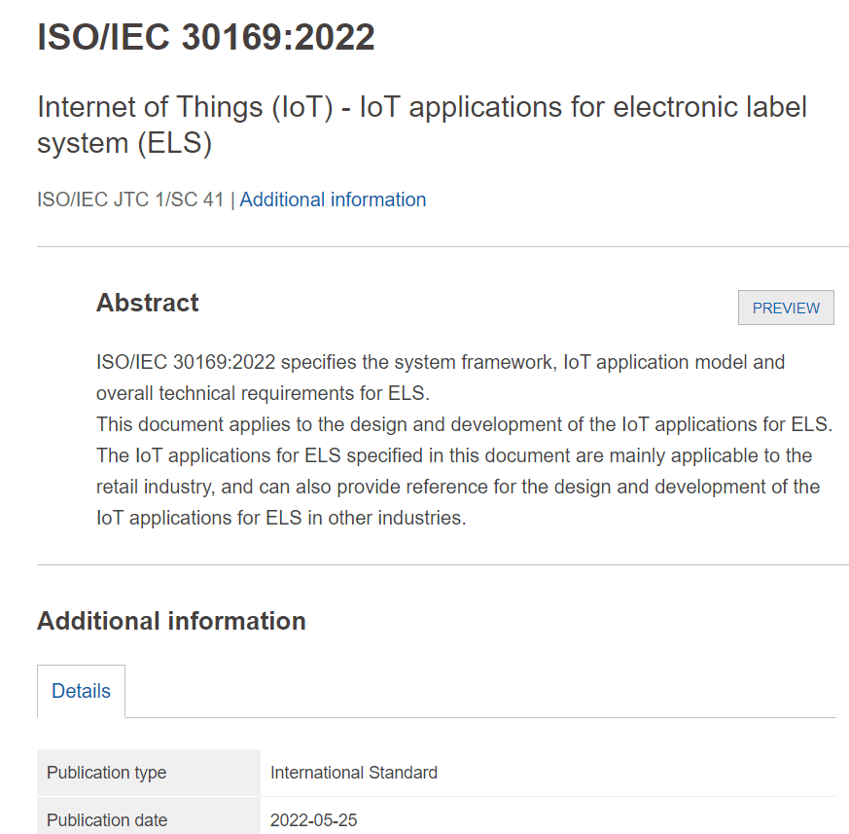Click the Publication type label cell
The height and width of the screenshot is (834, 849).
point(107,773)
